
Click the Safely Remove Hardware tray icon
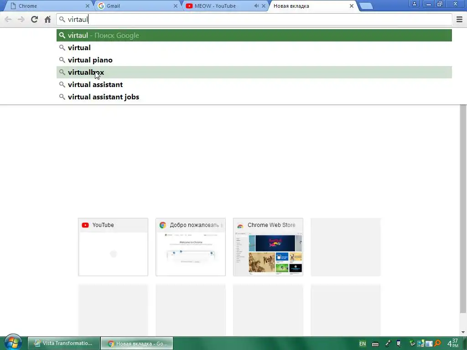click(412, 343)
